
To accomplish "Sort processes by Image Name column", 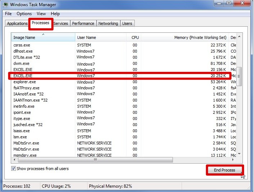I will click(43, 37).
